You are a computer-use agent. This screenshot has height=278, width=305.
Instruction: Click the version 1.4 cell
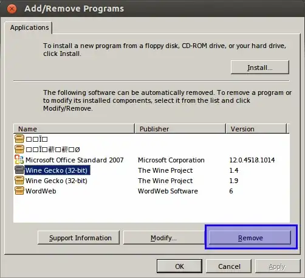tap(234, 170)
